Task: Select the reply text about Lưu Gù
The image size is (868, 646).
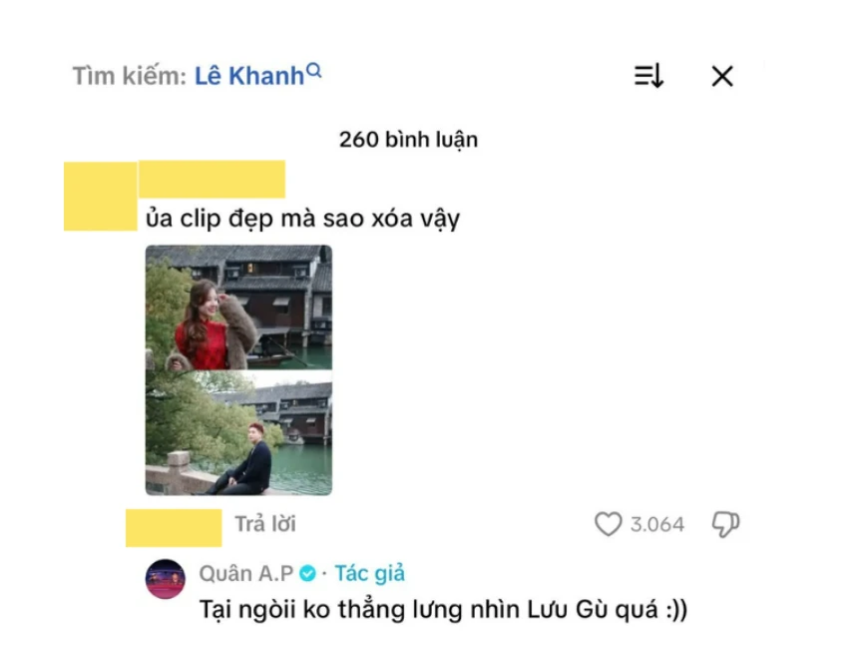Action: 443,609
